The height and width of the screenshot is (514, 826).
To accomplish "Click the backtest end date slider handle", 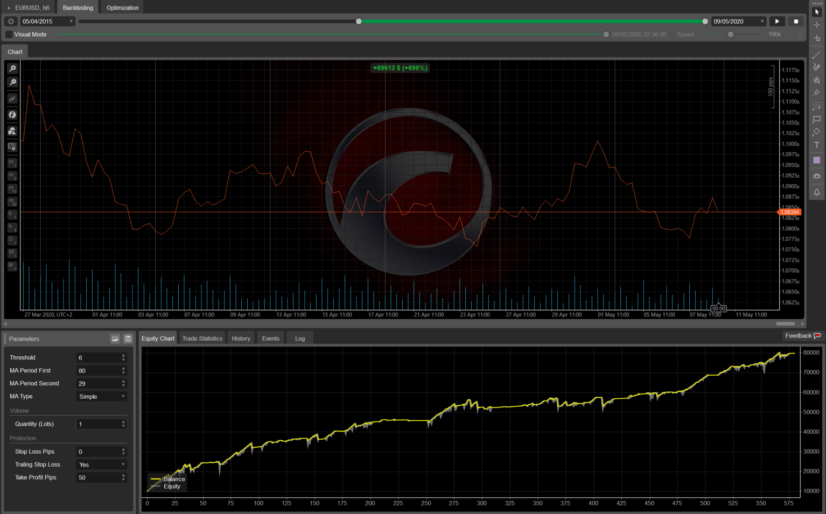I will point(705,22).
